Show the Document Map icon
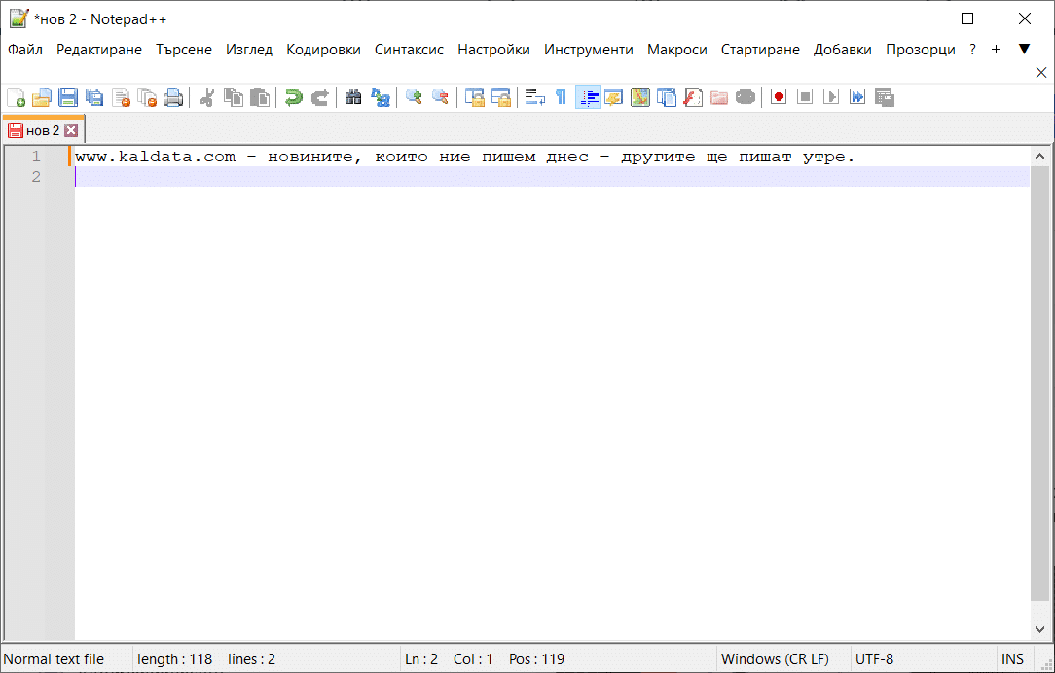 tap(639, 97)
